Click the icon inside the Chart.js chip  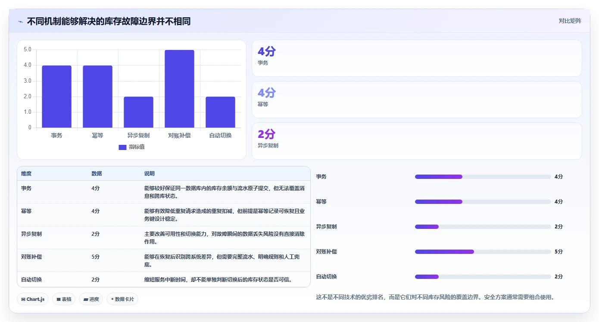23,299
